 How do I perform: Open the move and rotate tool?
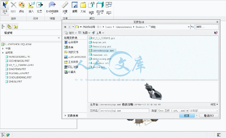tap(52, 7)
